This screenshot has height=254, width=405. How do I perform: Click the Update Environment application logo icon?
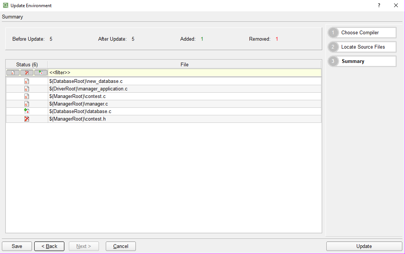coord(5,5)
